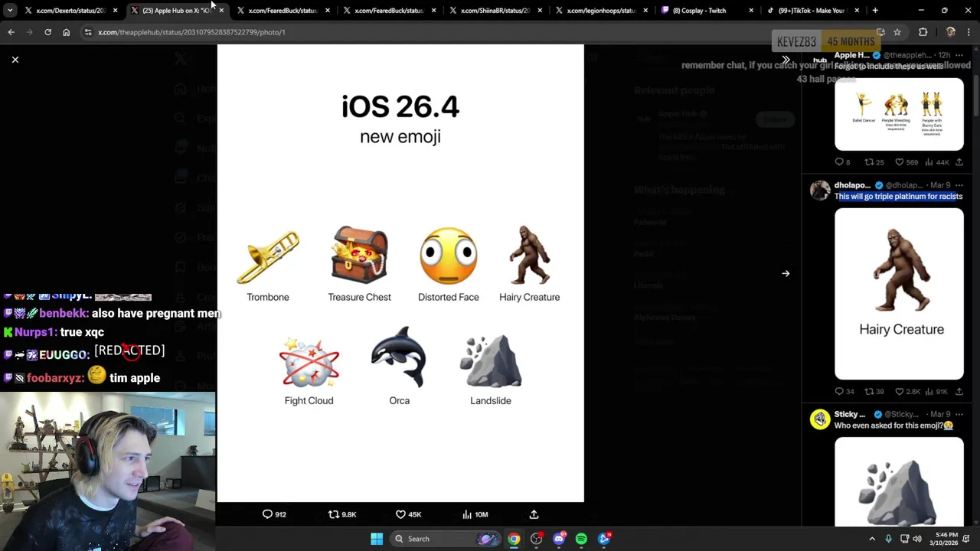Bookmark this page with the star icon
Image resolution: width=980 pixels, height=551 pixels.
(897, 32)
